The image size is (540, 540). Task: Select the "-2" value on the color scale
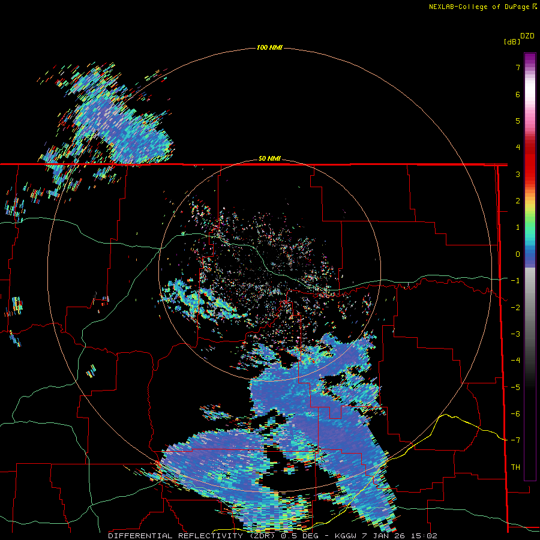[x=515, y=308]
